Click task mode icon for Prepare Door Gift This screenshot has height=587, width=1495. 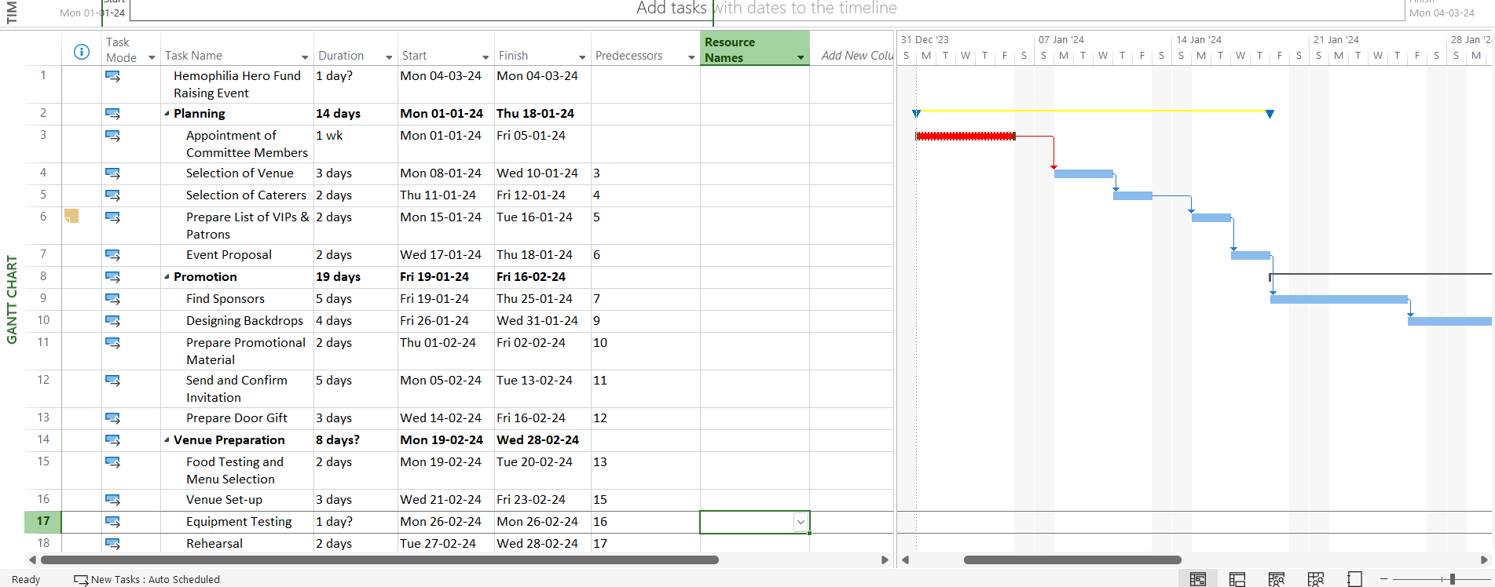(x=112, y=418)
